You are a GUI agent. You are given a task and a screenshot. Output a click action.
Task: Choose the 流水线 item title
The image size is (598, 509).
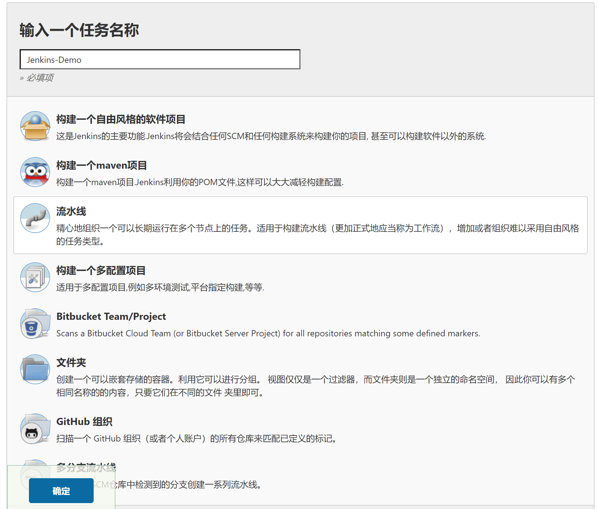coord(71,212)
